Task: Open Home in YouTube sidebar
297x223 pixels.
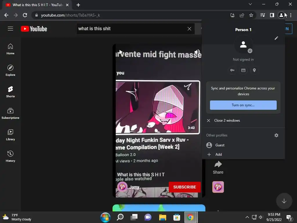Action: (10, 49)
